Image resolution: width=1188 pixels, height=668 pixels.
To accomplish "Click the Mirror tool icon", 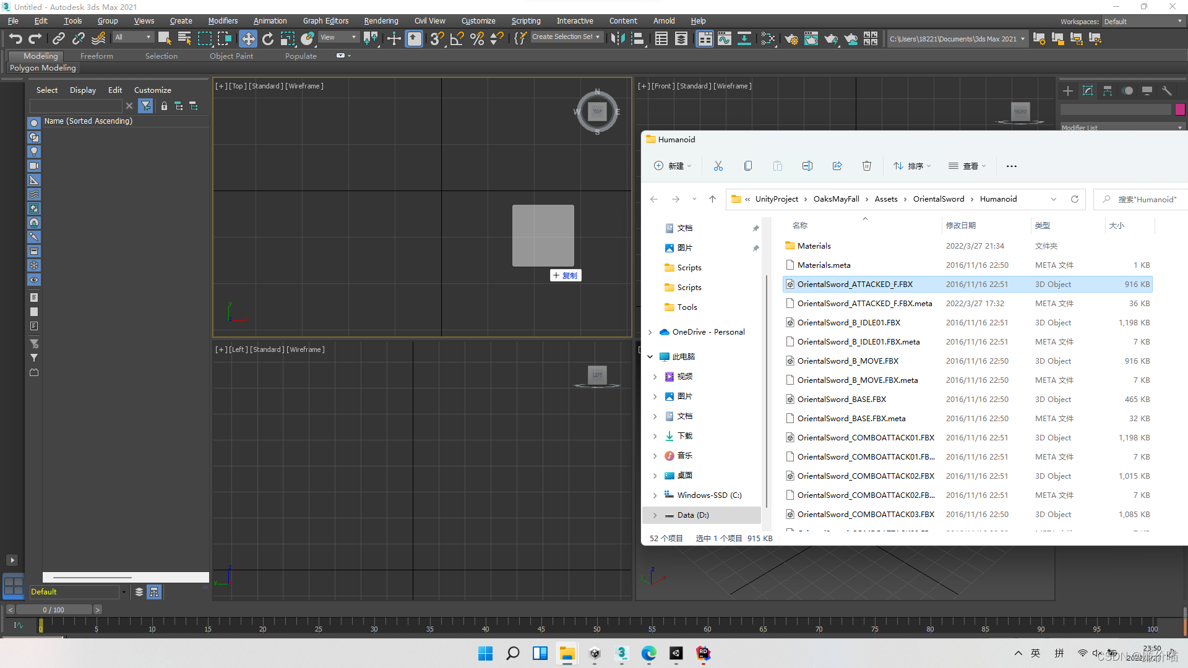I will [618, 38].
